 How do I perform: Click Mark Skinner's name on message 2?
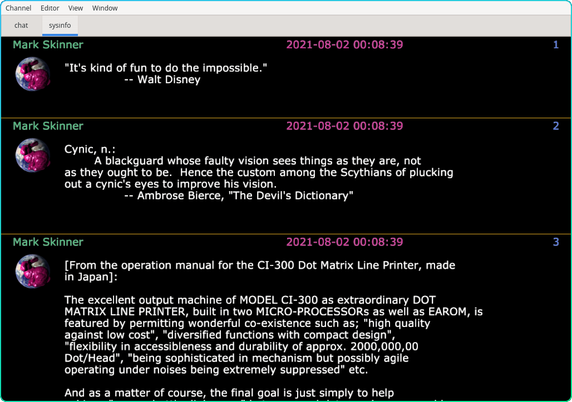pyautogui.click(x=48, y=126)
